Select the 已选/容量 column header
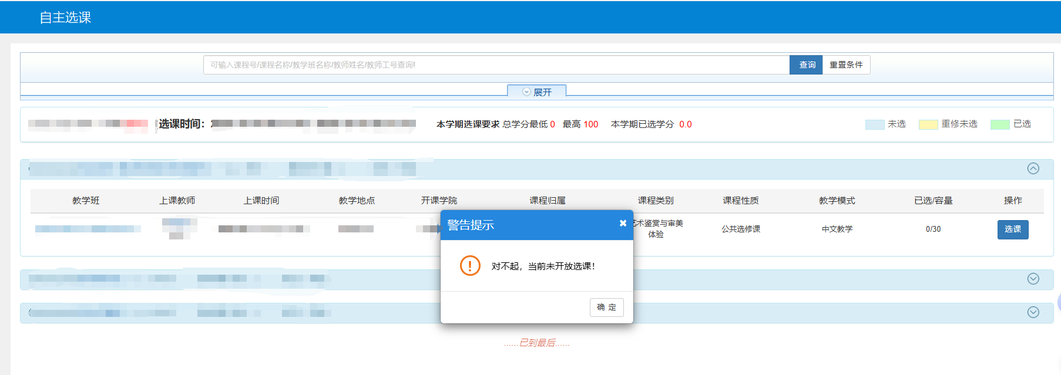Screen dimensions: 1061x375 tap(933, 201)
